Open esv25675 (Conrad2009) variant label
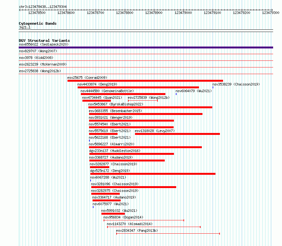 pos(87,78)
